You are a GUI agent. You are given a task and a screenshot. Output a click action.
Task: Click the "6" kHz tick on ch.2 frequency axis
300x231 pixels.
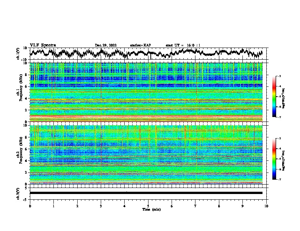coord(27,149)
